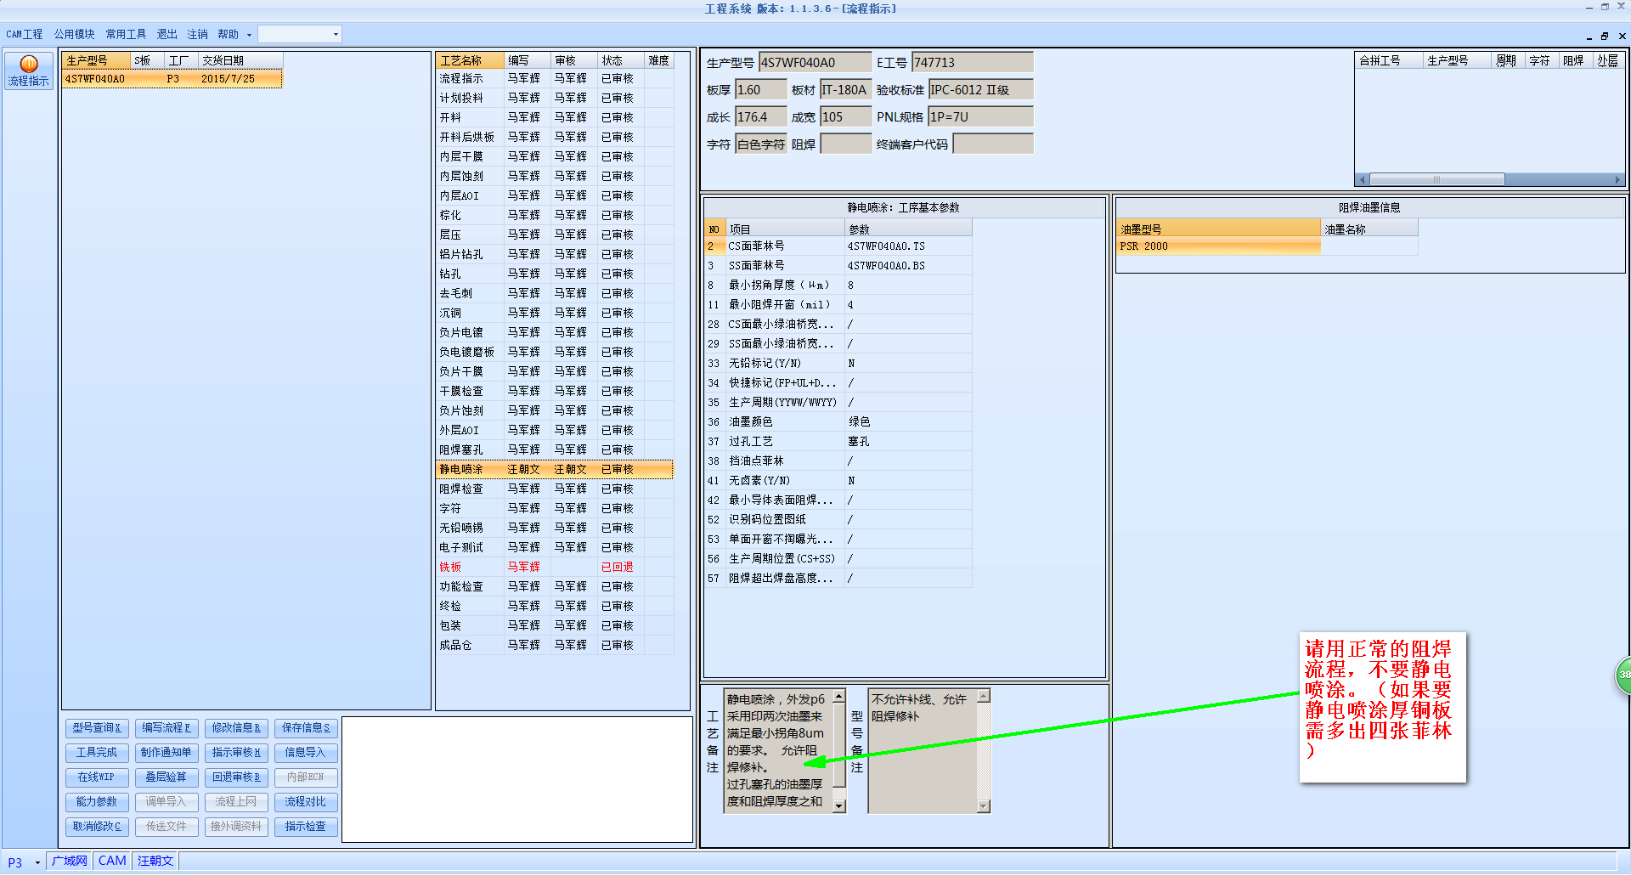Click inside the 型号备注 remarks text box
This screenshot has width=1631, height=876.
tap(923, 750)
